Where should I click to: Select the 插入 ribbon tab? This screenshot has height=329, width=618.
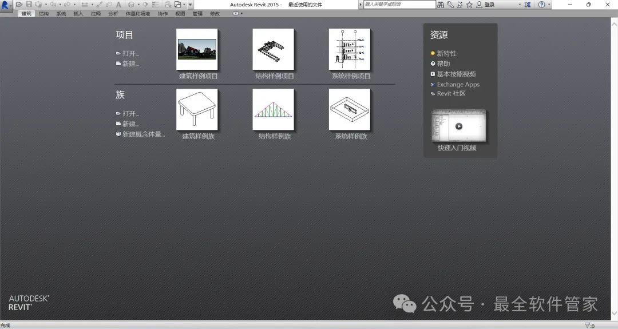coord(78,13)
